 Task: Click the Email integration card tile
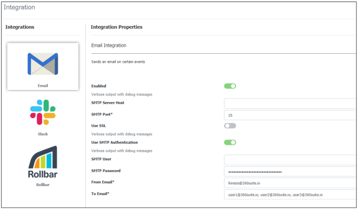tap(43, 67)
